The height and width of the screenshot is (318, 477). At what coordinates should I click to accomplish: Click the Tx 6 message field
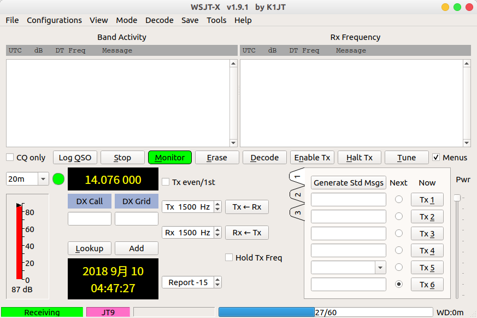pyautogui.click(x=348, y=285)
